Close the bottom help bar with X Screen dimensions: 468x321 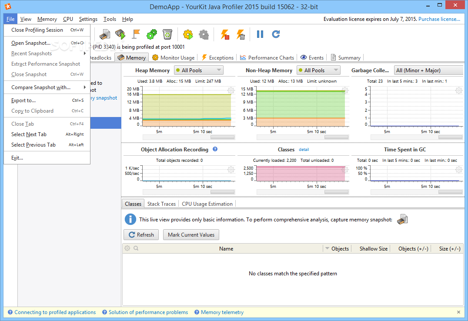[458, 312]
